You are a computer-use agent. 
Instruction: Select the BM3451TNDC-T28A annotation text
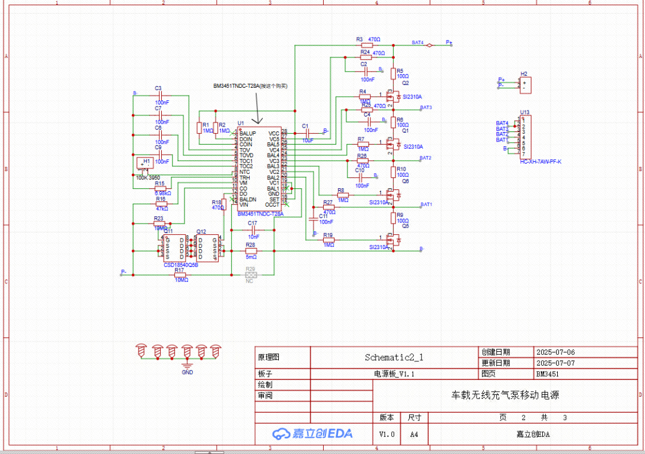(x=250, y=86)
